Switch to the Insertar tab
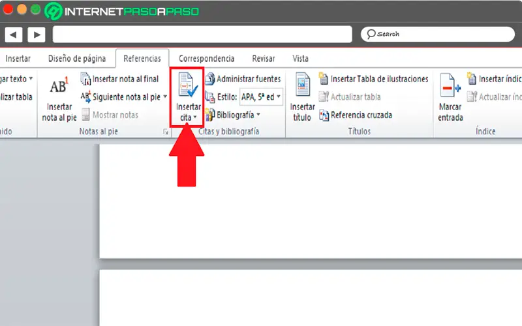 [18, 59]
